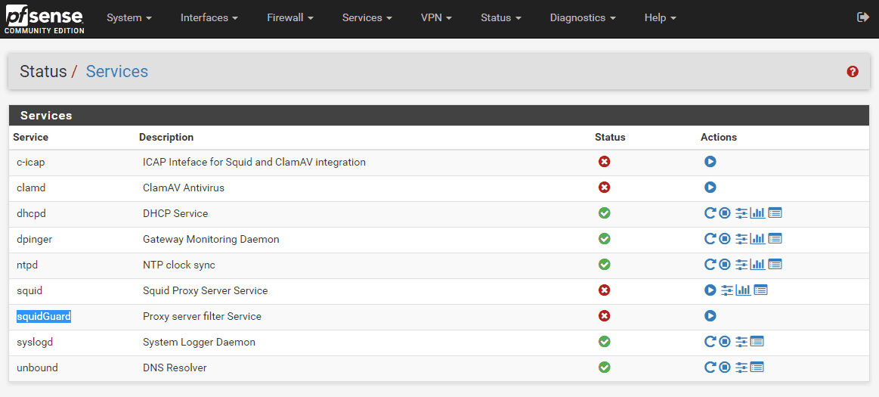Start the squidGuard filter service

tap(710, 316)
